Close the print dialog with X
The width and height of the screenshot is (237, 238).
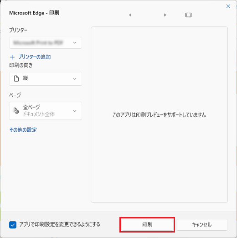228,6
